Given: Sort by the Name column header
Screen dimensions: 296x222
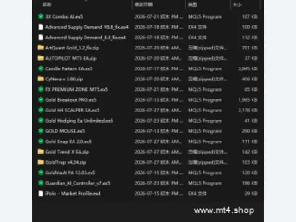Looking at the screenshot, I should pyautogui.click(x=47, y=5).
